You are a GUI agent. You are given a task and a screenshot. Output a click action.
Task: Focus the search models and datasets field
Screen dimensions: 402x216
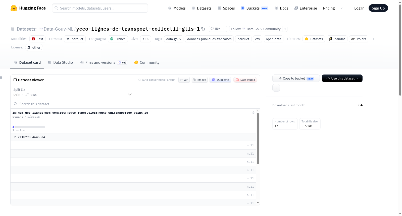coord(100,8)
